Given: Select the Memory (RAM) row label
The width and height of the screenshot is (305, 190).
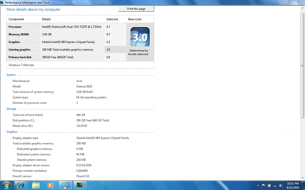Looking at the screenshot, I should [x=19, y=34].
